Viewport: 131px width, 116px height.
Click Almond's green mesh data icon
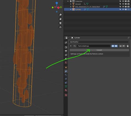pos(87,4)
